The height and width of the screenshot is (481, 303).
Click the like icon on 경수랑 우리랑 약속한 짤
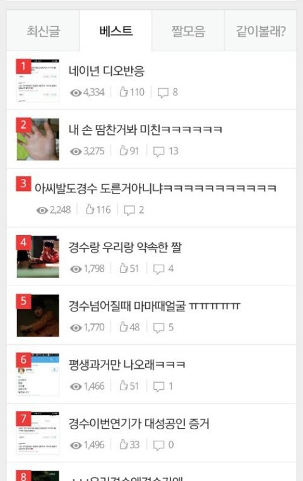123,268
